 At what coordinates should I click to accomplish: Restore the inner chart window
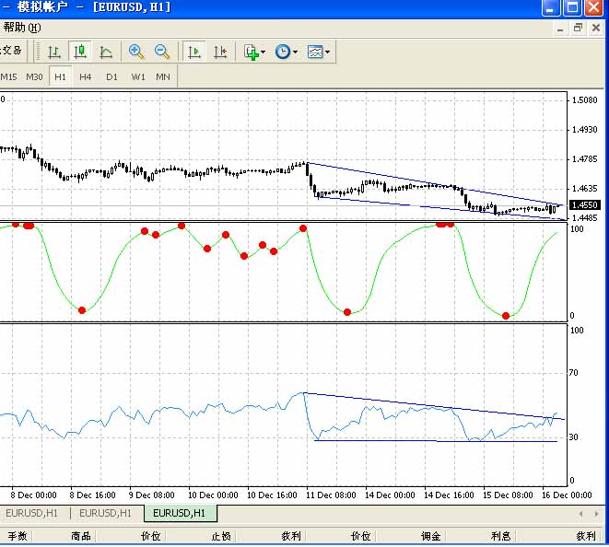(x=578, y=28)
